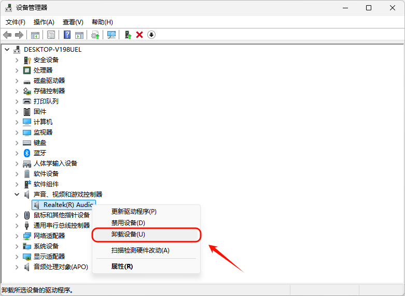Toggle the show/hide action pane toolbar icon

click(x=79, y=35)
